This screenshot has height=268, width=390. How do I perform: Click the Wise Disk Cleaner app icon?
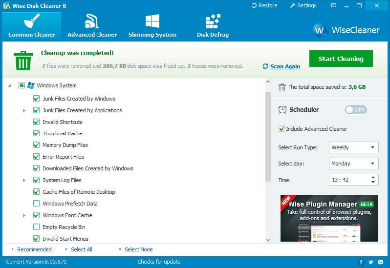[6, 6]
